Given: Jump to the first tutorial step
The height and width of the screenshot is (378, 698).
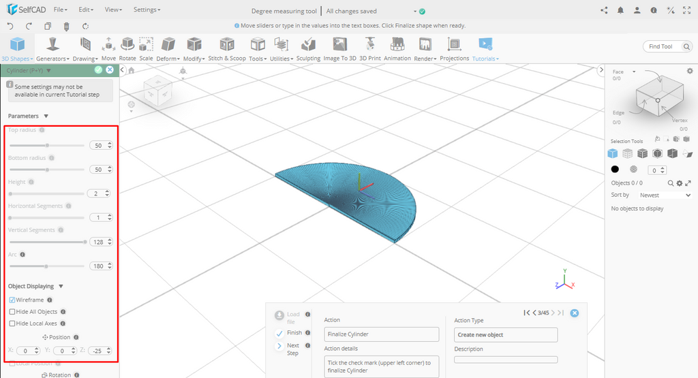Looking at the screenshot, I should click(x=527, y=313).
